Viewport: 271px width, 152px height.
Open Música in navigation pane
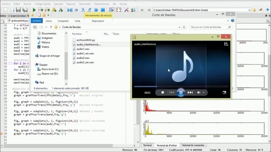[46, 42]
